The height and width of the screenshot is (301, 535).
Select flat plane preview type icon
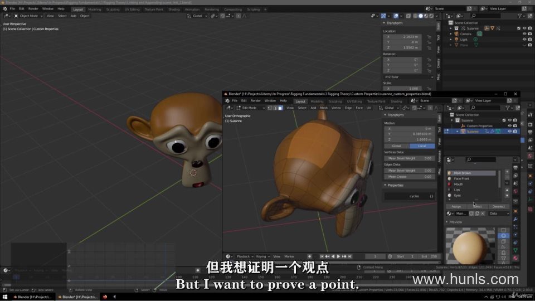pyautogui.click(x=504, y=230)
